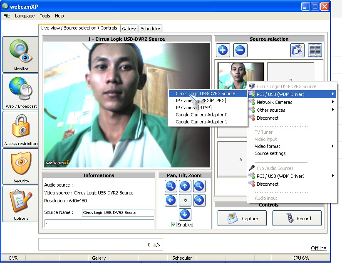Expand video PCI / USB (WDM Driver) submenu
342x263 pixels.
pyautogui.click(x=292, y=94)
